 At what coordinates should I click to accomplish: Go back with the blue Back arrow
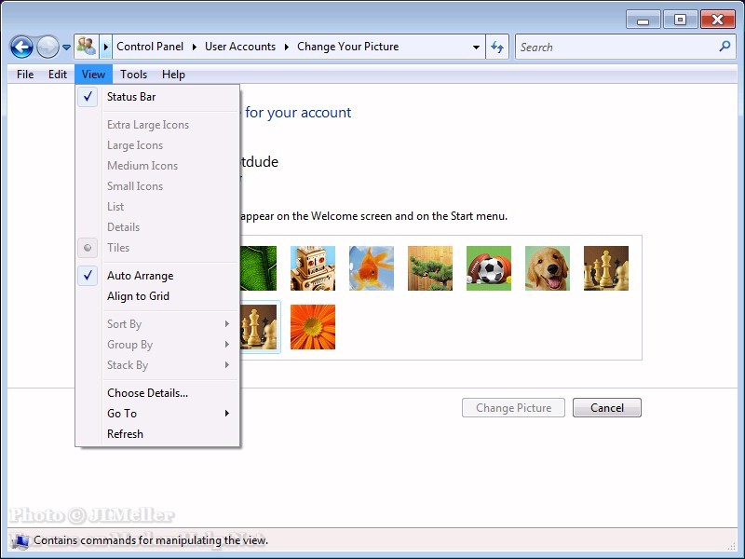tap(21, 48)
